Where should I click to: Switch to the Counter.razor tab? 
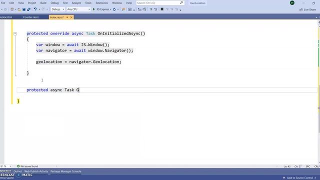coord(31,17)
